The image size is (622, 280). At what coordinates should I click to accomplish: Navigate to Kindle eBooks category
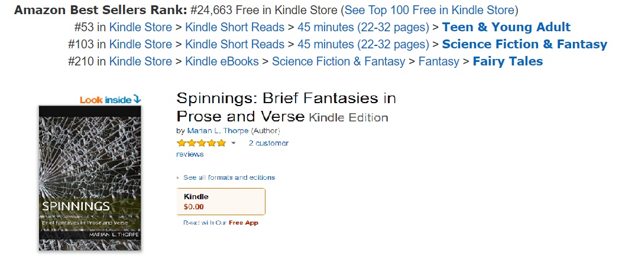[x=222, y=61]
